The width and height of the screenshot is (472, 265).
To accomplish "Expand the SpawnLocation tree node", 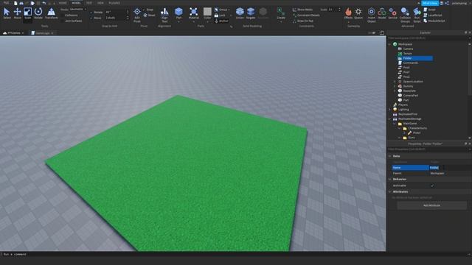I will point(395,82).
